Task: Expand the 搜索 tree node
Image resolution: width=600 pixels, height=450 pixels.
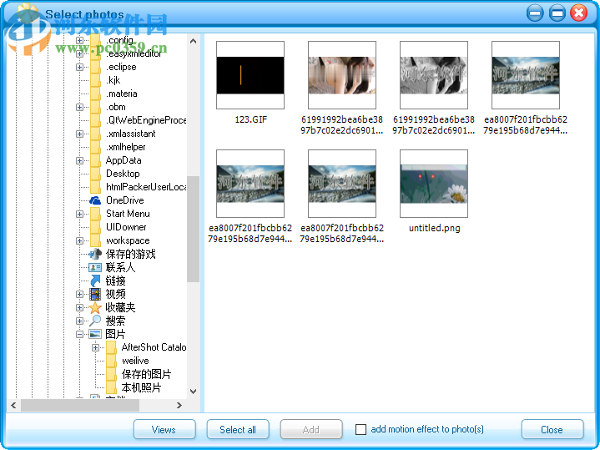Action: pyautogui.click(x=79, y=321)
